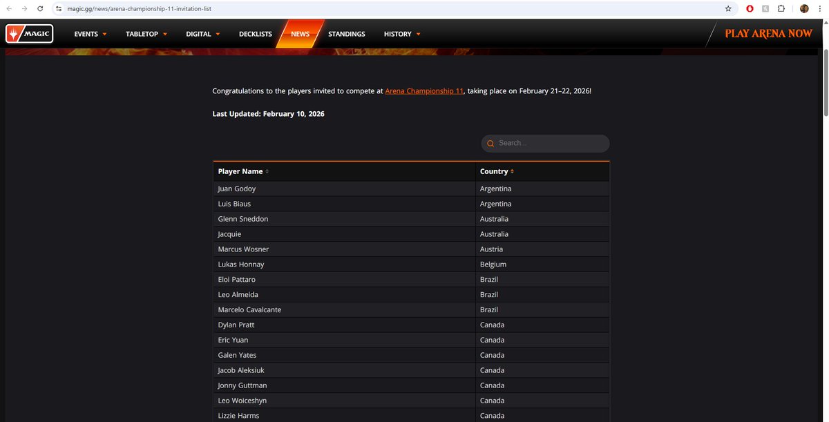Select the Leo Woiceshyn cell

[344, 401]
